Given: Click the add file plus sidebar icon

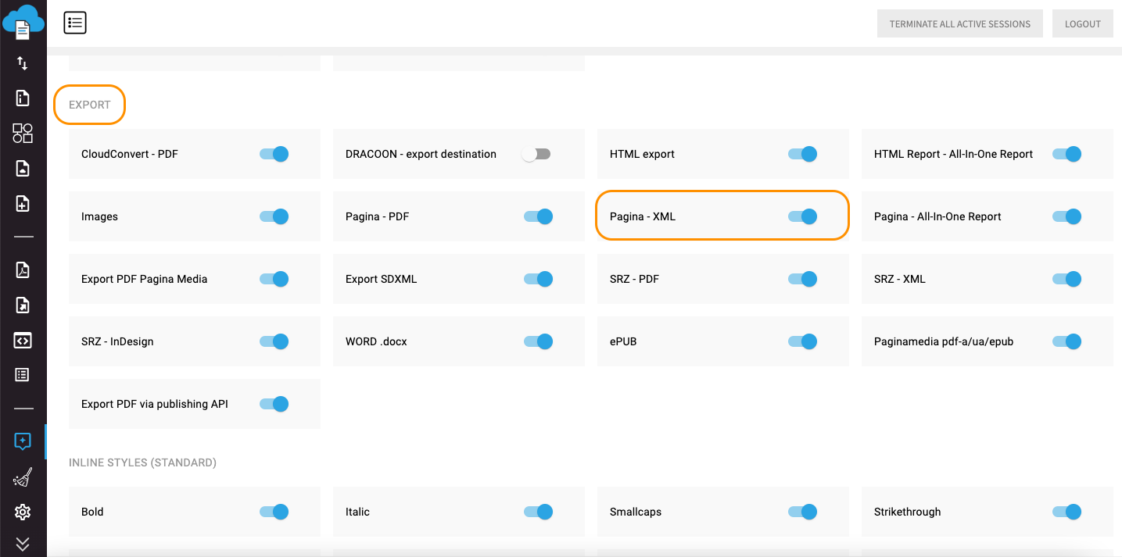Looking at the screenshot, I should (x=23, y=204).
